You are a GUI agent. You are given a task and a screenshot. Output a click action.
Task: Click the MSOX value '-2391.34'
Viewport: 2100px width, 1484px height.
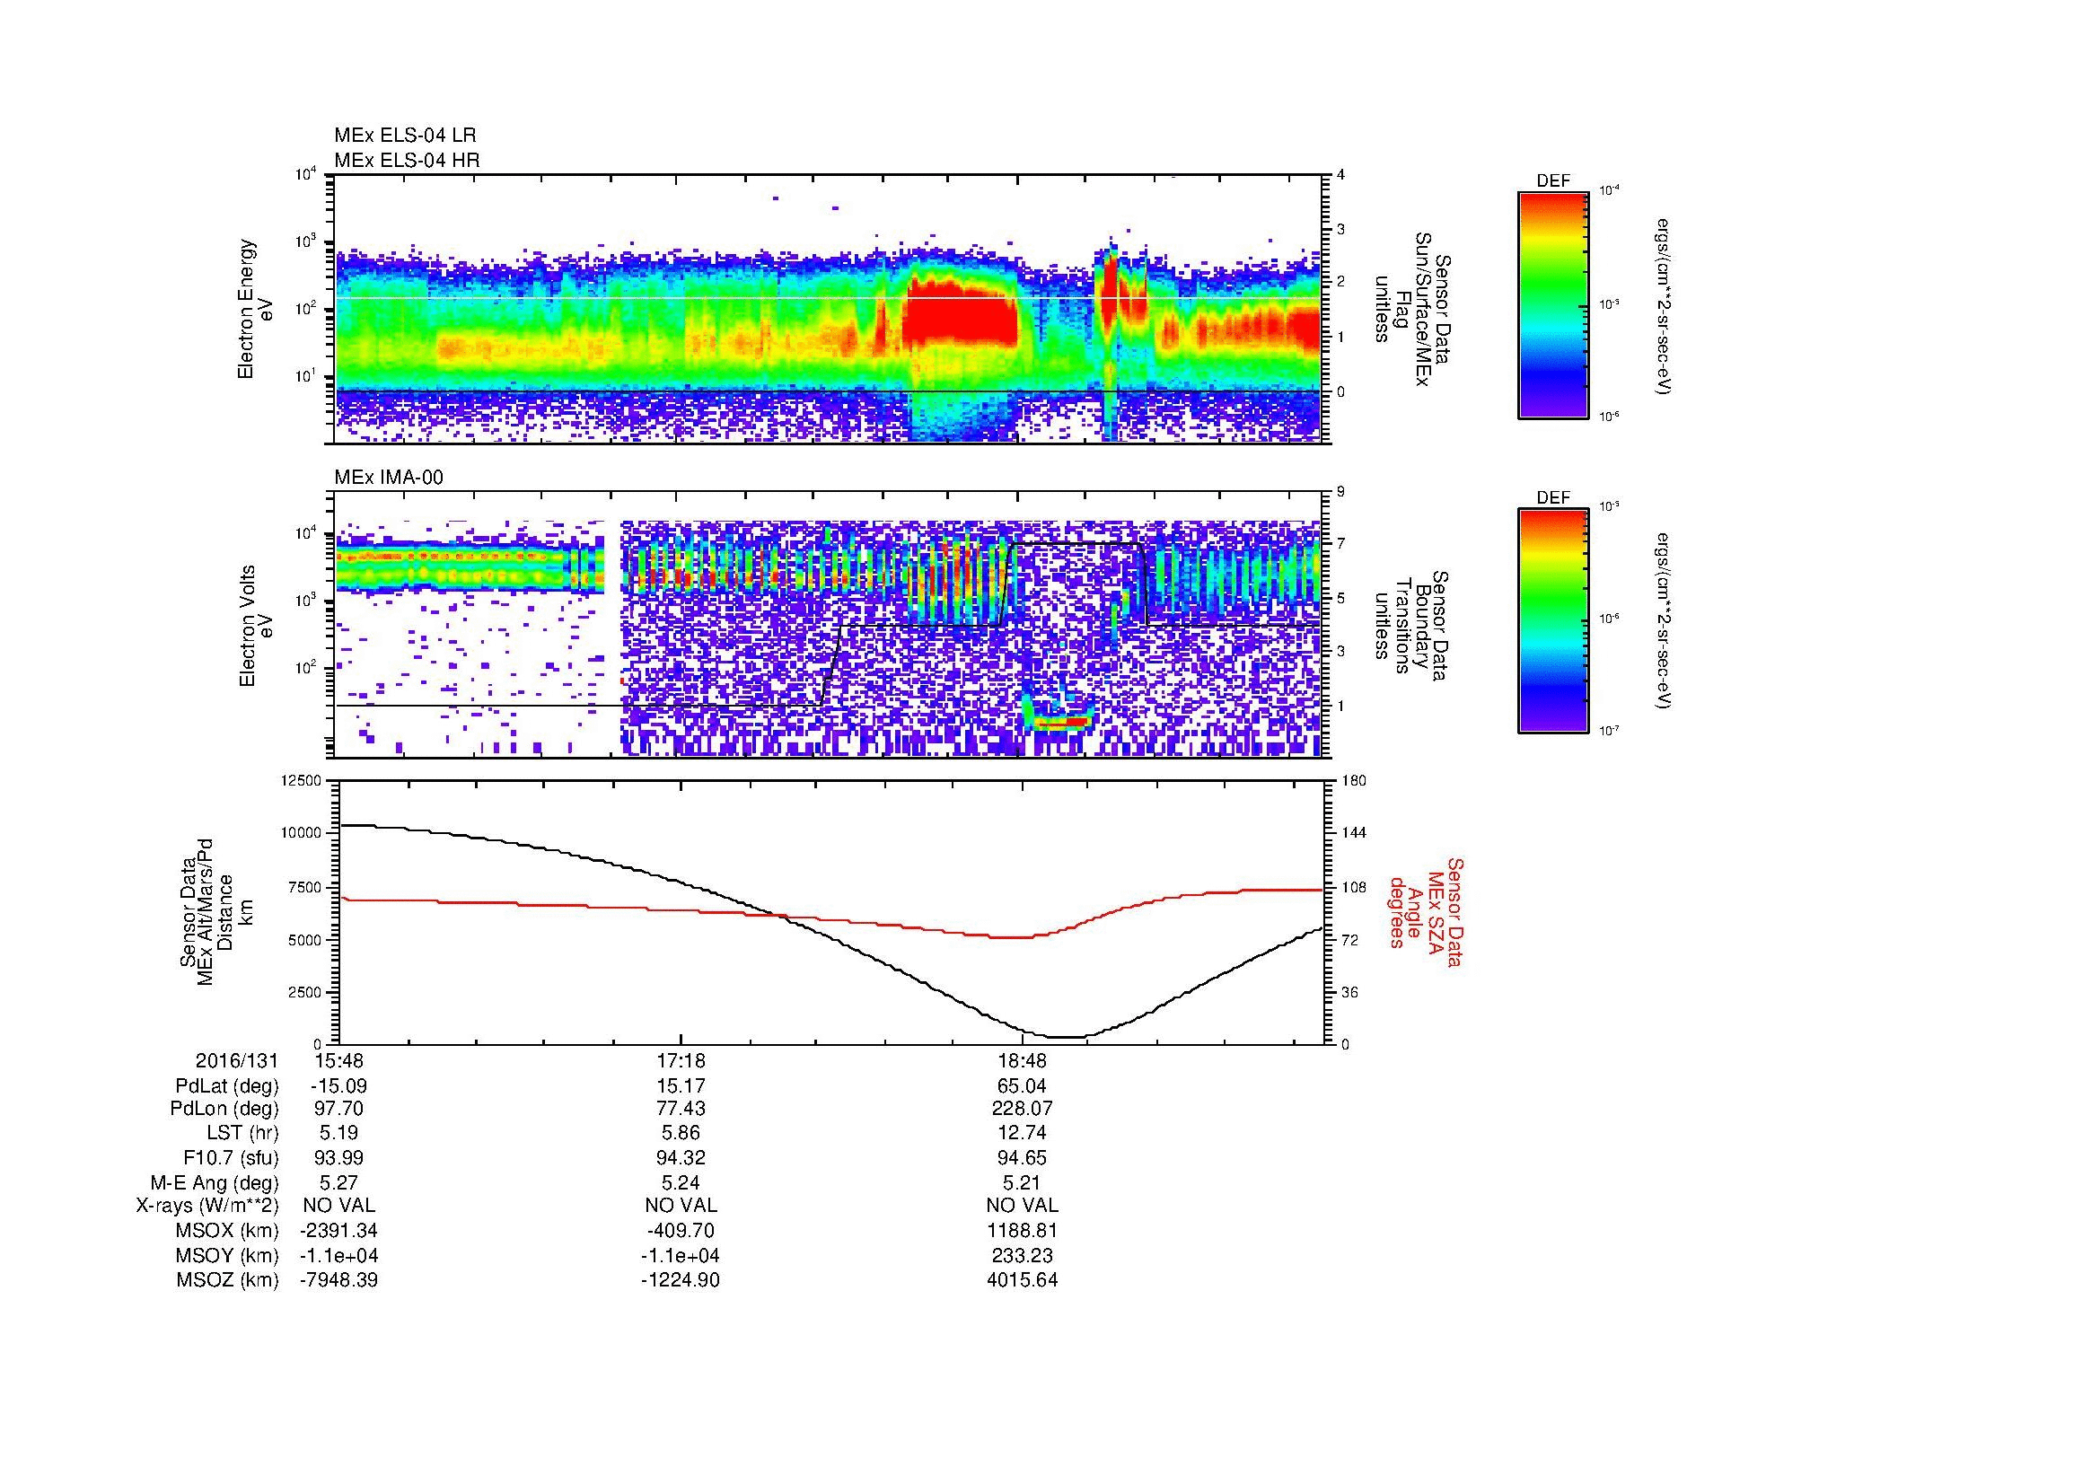[338, 1232]
